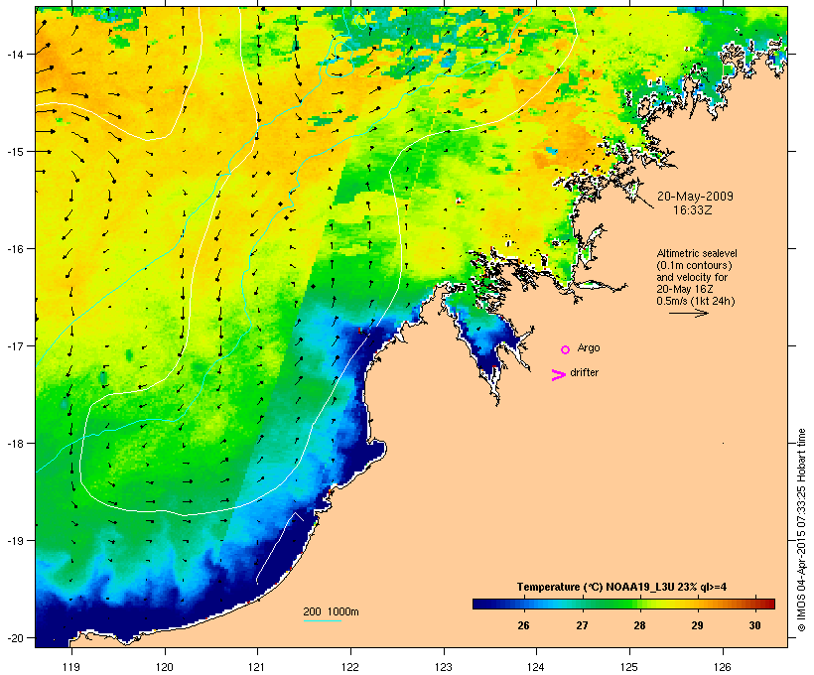Click the "Altimetric sealevel" caption line
This screenshot has height=675, width=814.
tap(697, 253)
